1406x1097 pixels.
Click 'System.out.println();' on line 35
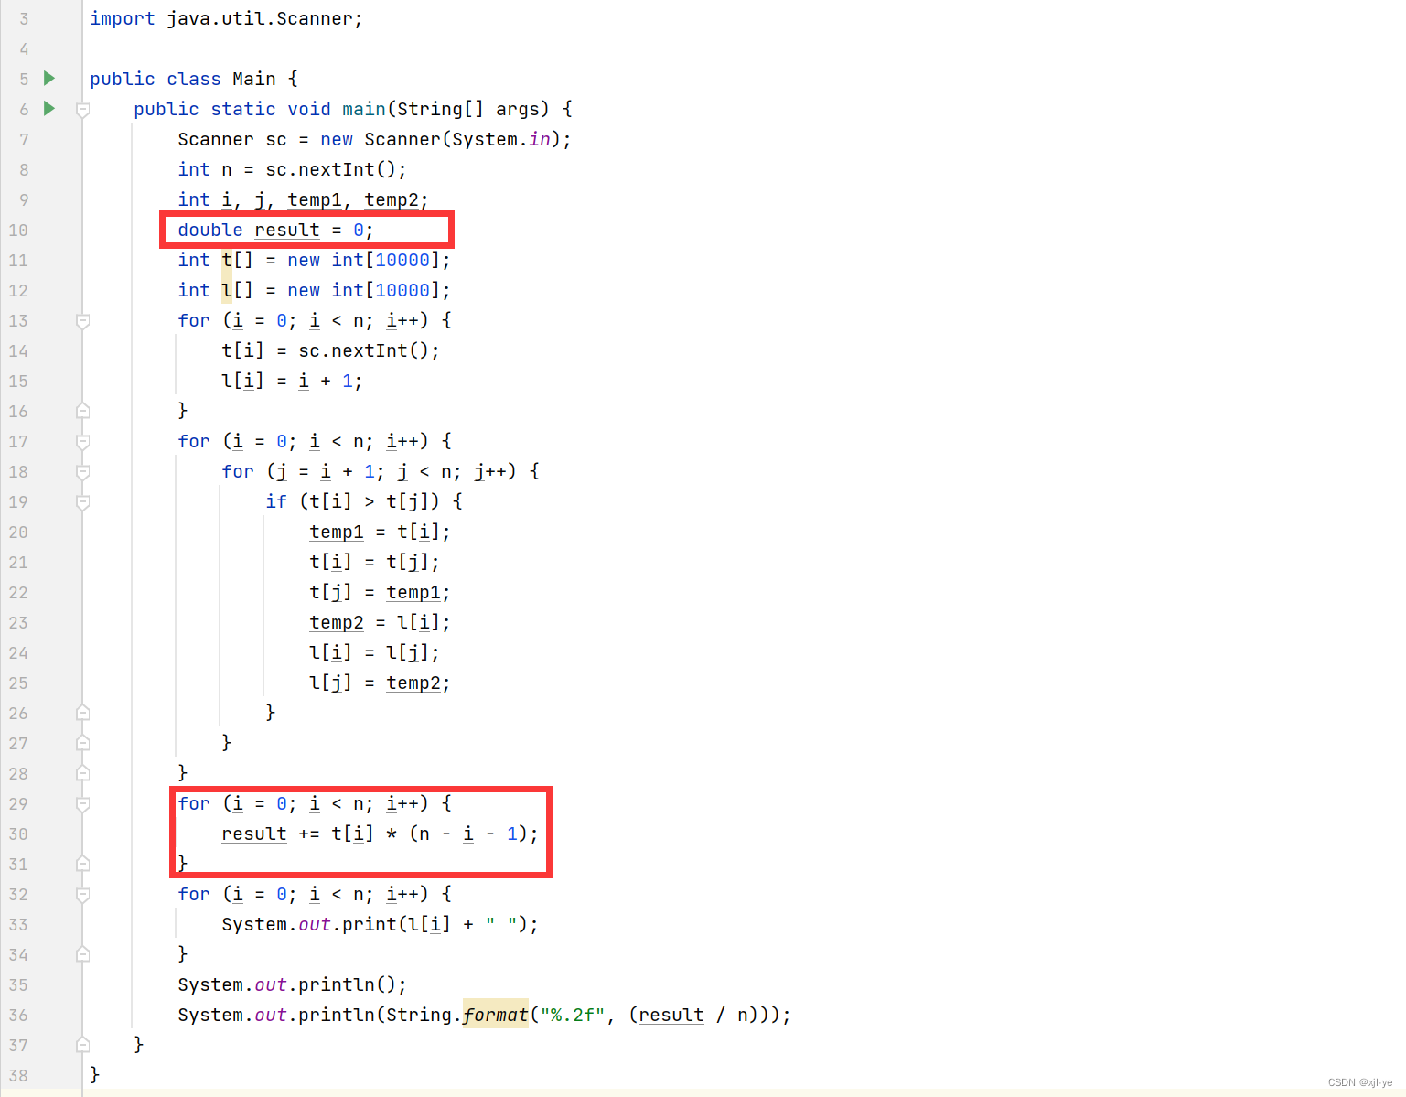point(292,984)
